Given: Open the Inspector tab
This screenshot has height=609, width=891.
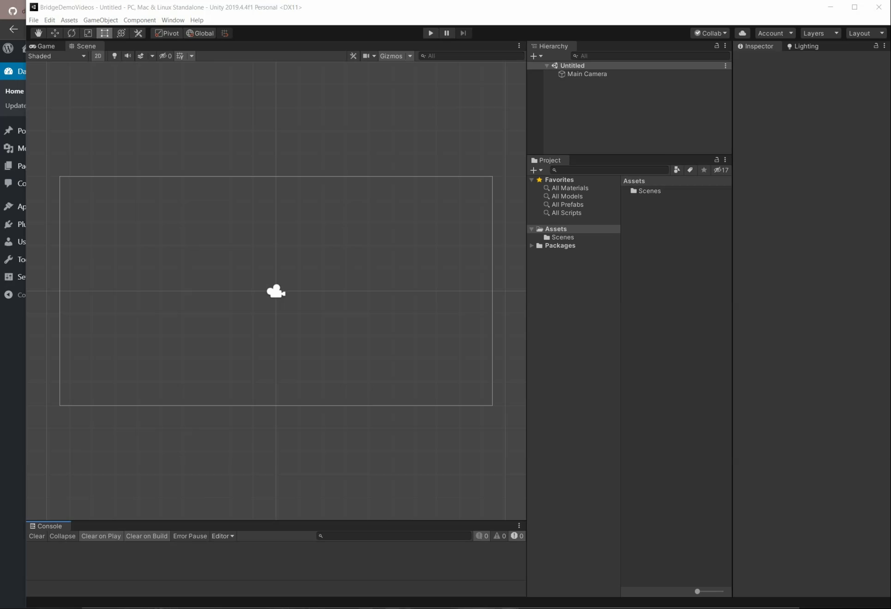Looking at the screenshot, I should (x=755, y=46).
